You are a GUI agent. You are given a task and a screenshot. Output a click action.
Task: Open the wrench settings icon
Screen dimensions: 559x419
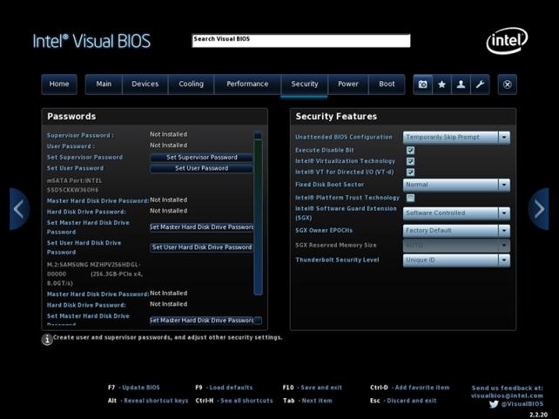pos(480,84)
